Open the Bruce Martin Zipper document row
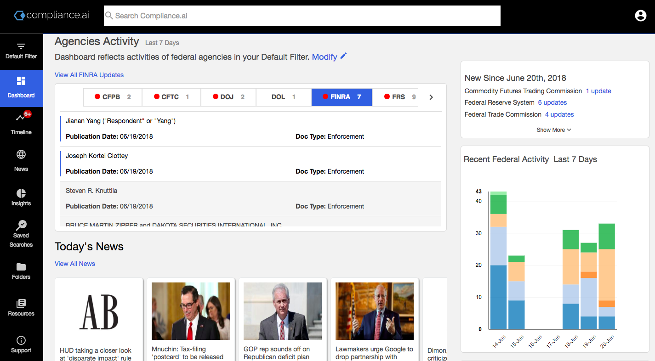 pyautogui.click(x=251, y=222)
